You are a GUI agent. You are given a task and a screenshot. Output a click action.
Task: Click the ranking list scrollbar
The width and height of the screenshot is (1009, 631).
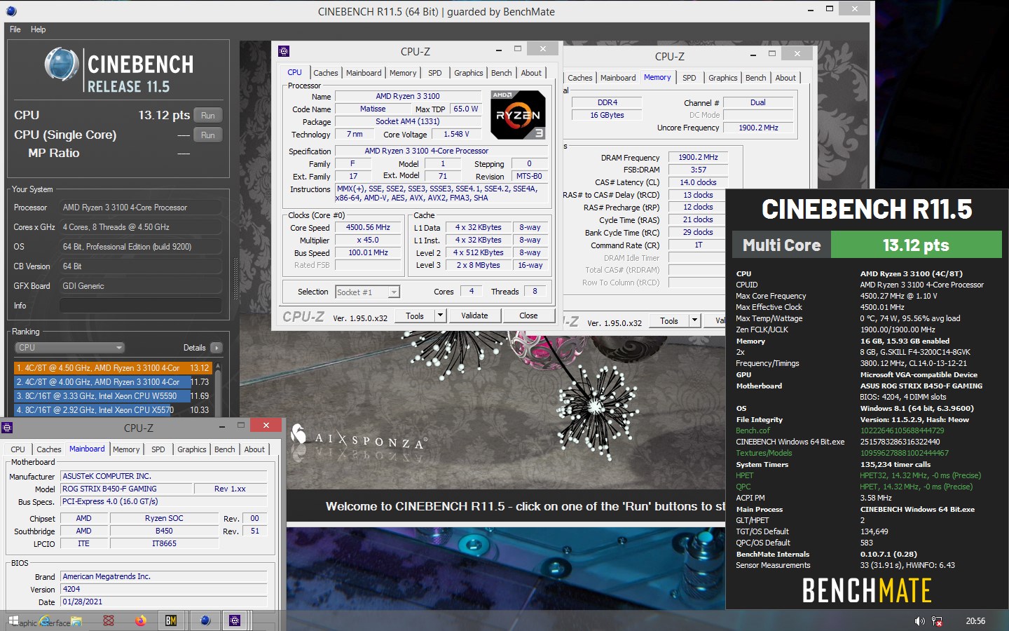point(217,388)
